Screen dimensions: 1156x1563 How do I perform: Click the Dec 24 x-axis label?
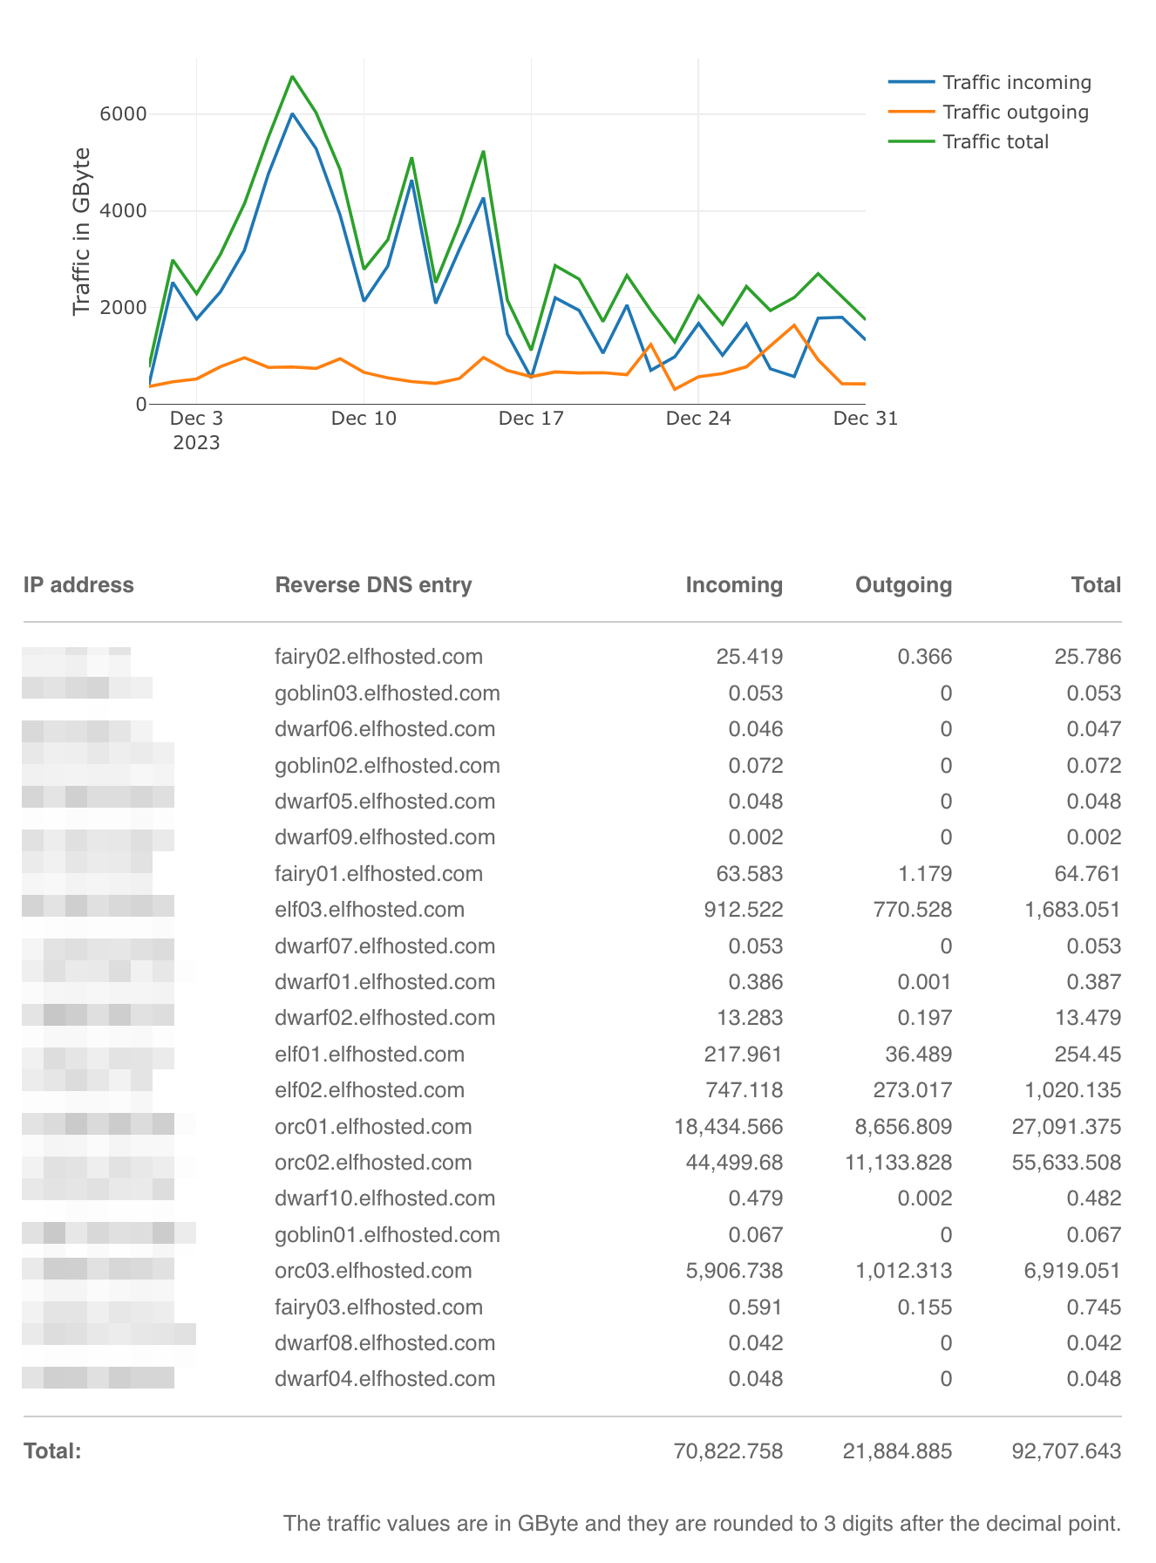698,419
